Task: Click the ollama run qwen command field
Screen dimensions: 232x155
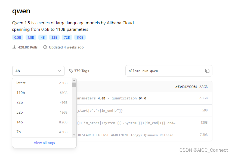Action: [x=164, y=71]
